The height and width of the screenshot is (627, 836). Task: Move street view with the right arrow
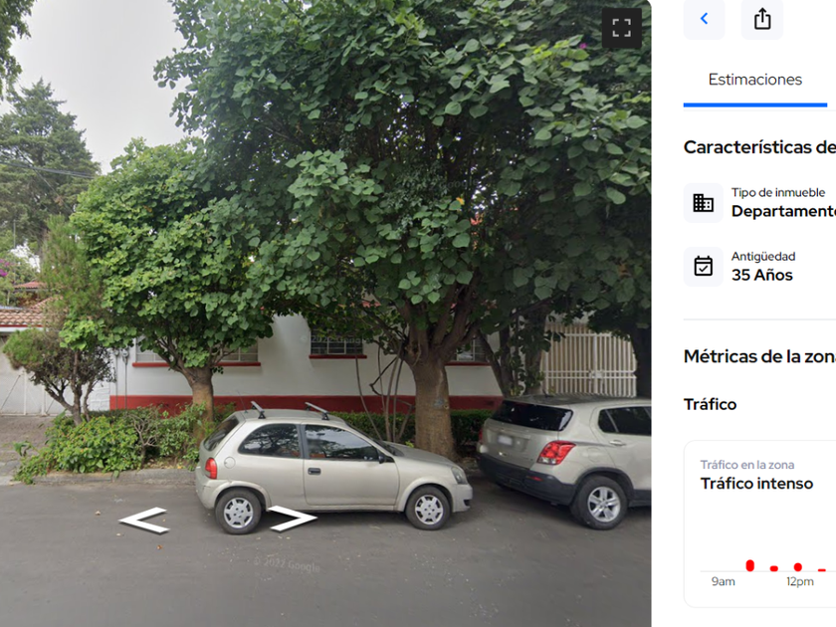tap(293, 519)
